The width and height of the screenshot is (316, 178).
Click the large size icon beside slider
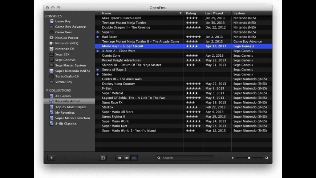(267, 158)
